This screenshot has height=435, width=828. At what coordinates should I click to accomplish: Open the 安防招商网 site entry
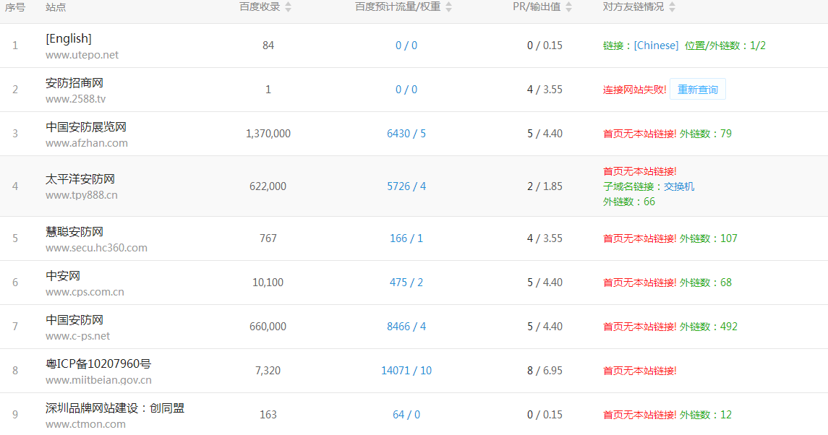point(74,83)
